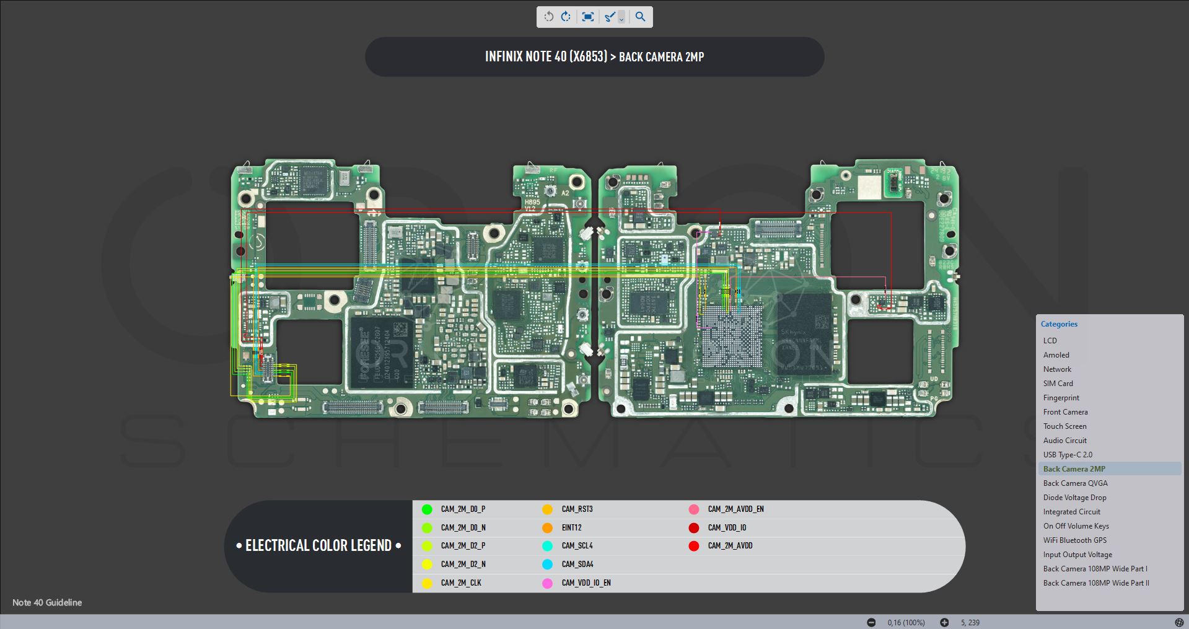Click the CAM_VDD_IO_EN legend label
The height and width of the screenshot is (629, 1189).
pos(586,583)
